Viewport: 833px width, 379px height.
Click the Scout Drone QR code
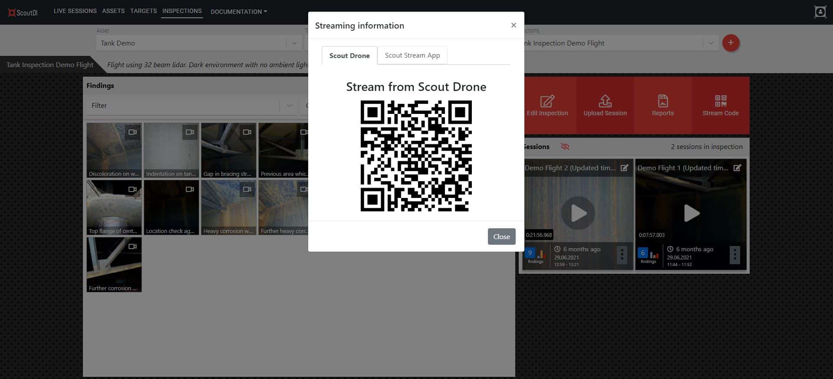pos(416,156)
